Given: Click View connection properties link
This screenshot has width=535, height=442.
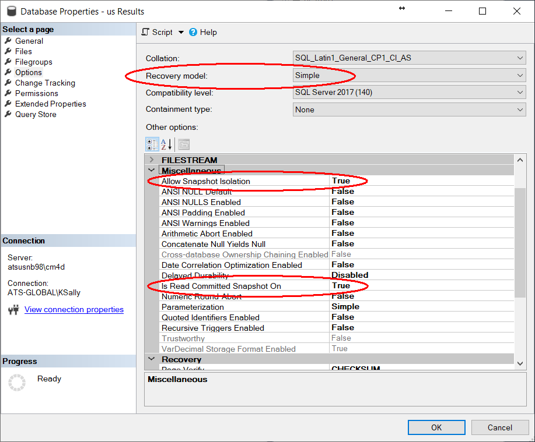Looking at the screenshot, I should [x=74, y=309].
